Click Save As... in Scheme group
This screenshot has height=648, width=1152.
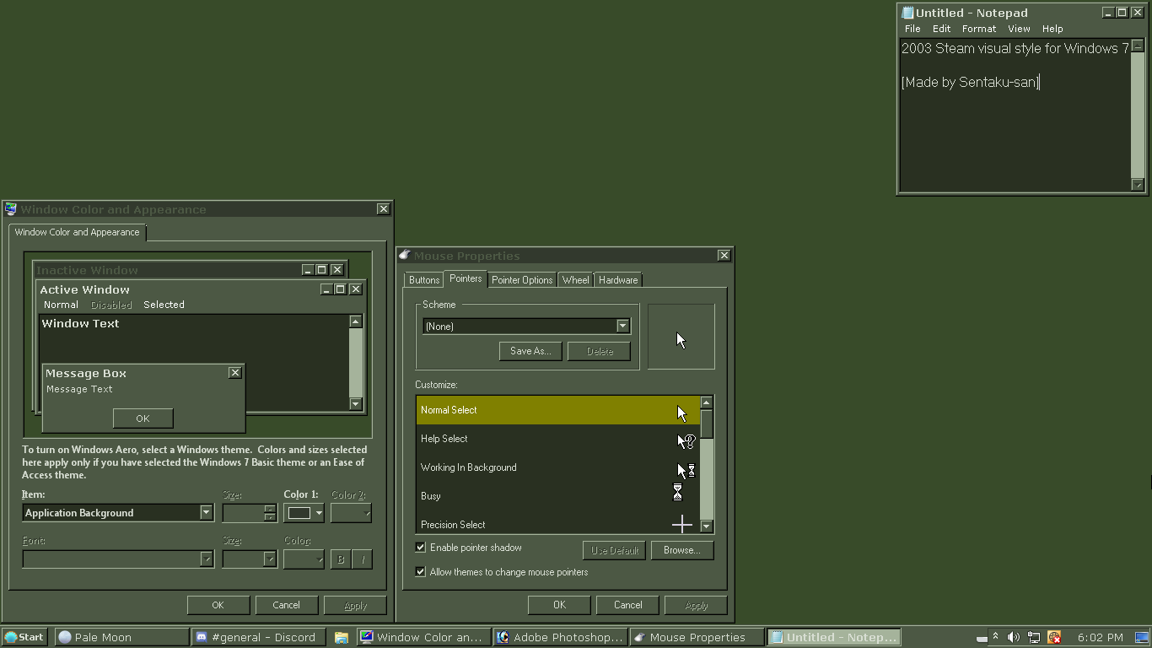pos(530,351)
